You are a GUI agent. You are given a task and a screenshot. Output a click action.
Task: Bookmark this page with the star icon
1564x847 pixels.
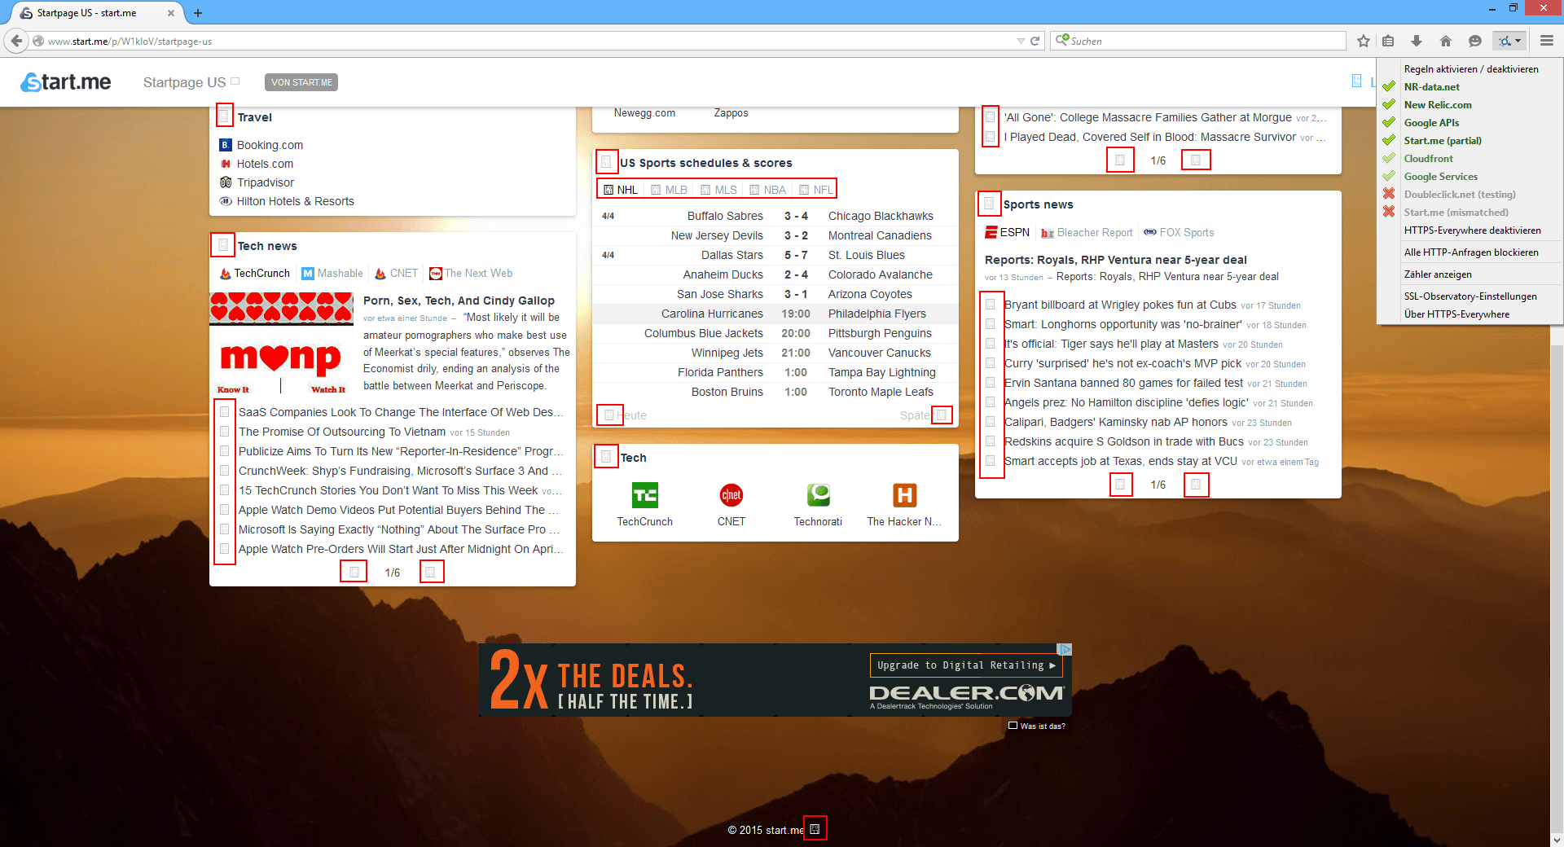1364,41
